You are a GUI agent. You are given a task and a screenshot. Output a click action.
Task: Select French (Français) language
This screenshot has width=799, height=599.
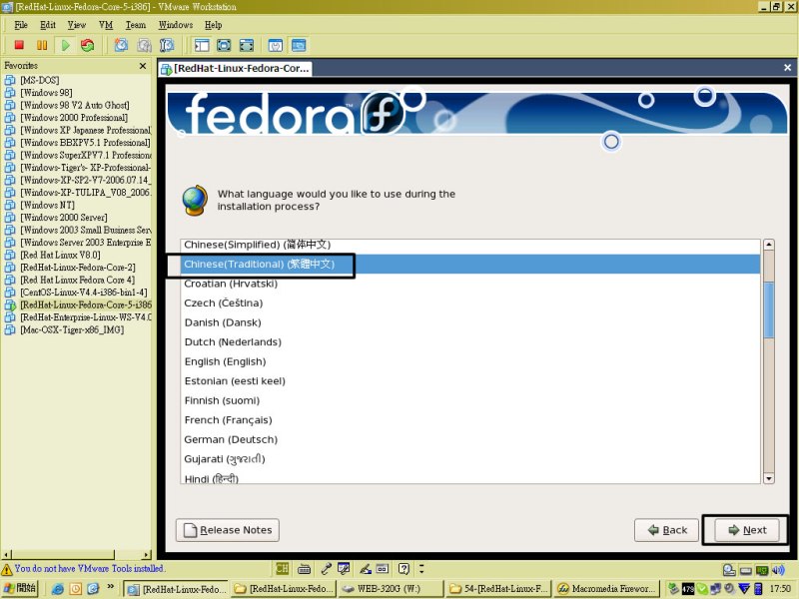coord(470,420)
